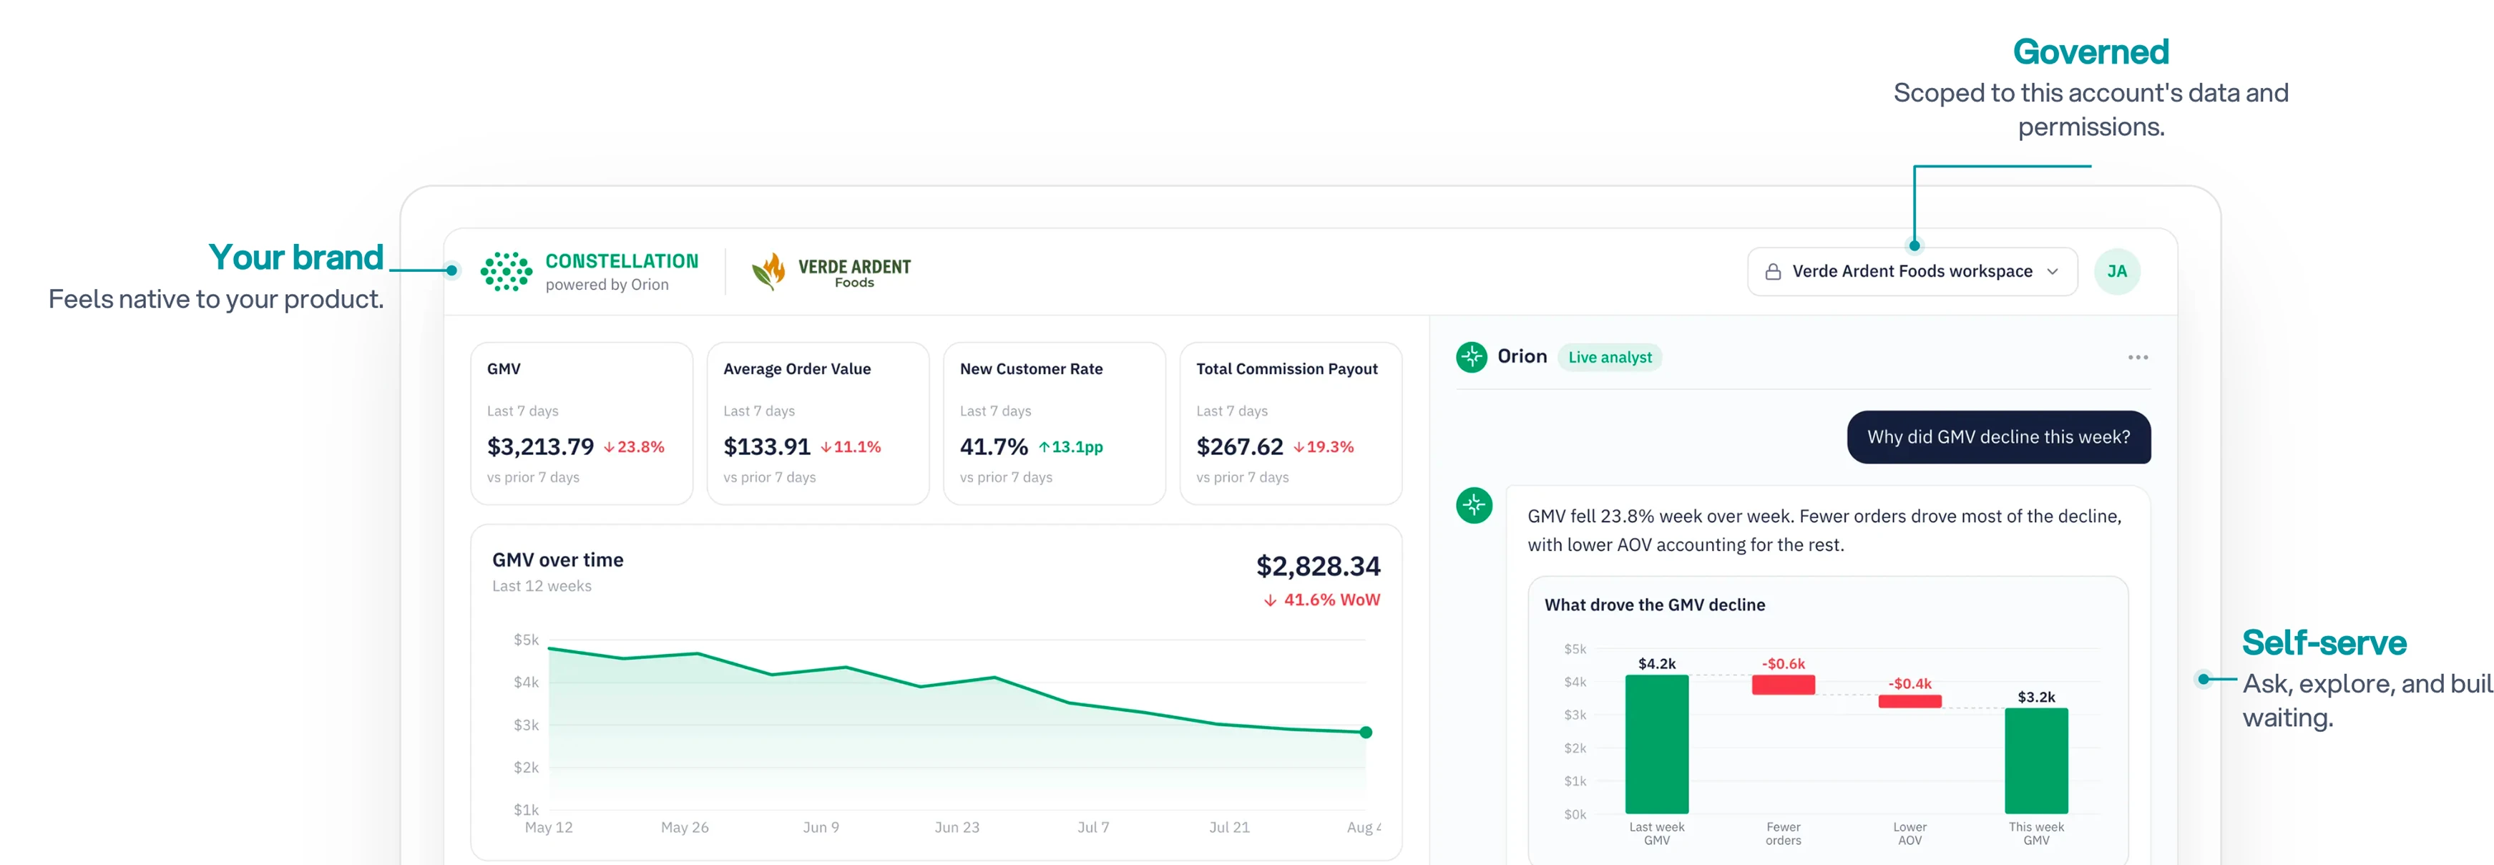Viewport: 2494px width, 865px height.
Task: Click the Constellation dotted logo icon
Action: point(505,272)
